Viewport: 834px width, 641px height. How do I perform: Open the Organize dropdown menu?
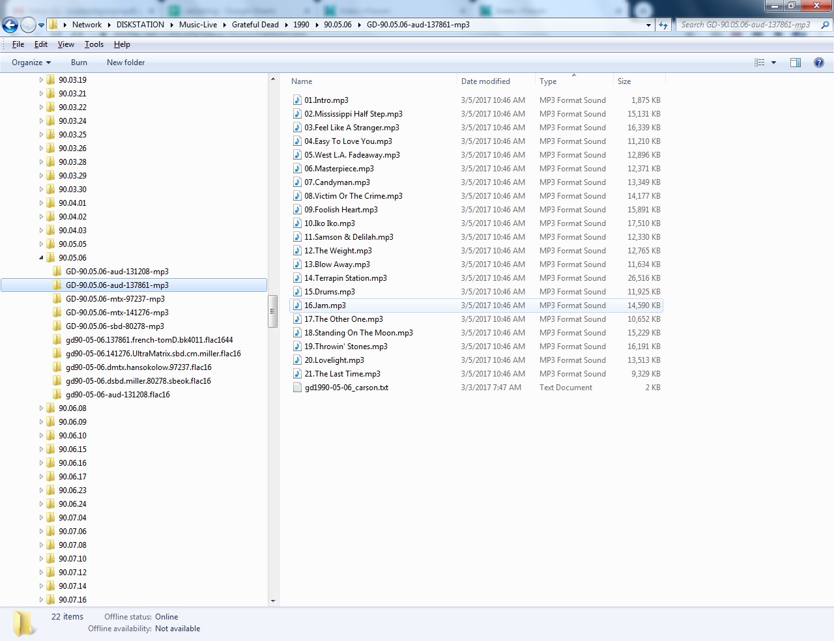point(31,63)
